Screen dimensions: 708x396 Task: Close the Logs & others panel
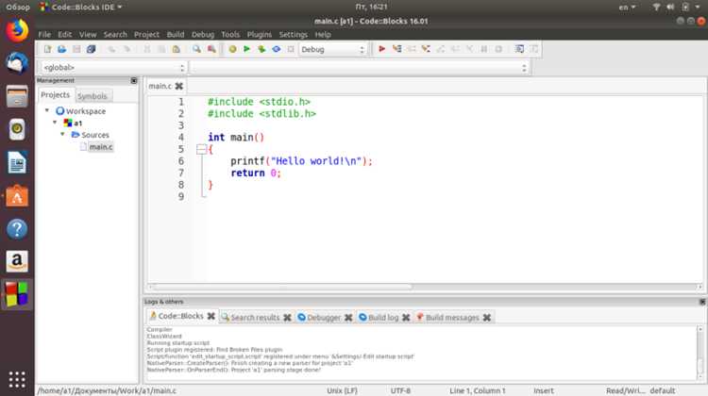(702, 302)
